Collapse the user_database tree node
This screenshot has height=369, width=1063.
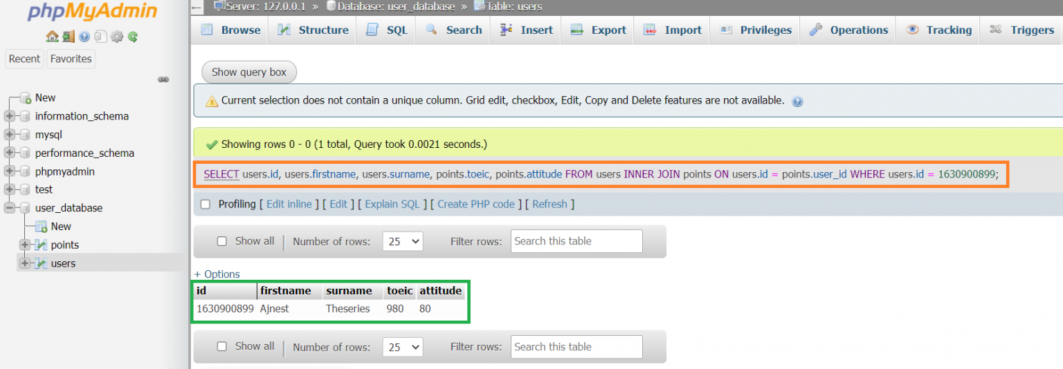pos(10,208)
